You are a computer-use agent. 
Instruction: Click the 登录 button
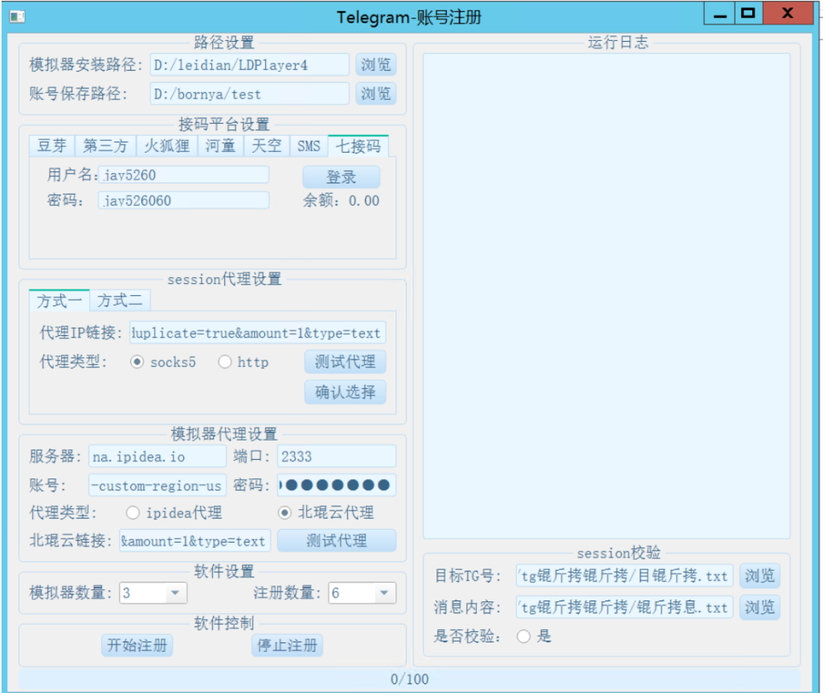pyautogui.click(x=341, y=177)
